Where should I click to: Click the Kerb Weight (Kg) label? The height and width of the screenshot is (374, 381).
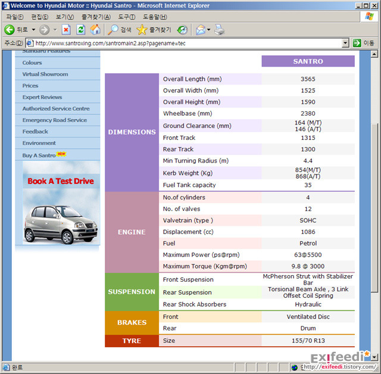[188, 173]
